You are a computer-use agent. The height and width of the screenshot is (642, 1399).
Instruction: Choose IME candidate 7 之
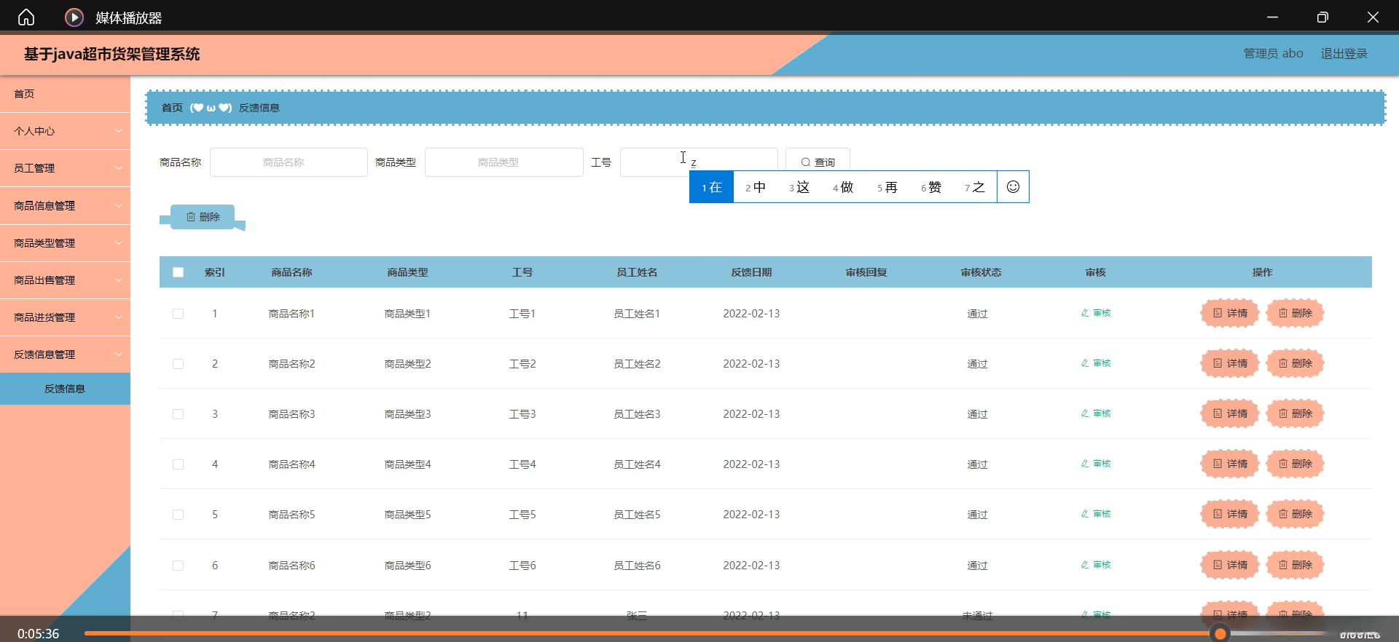(975, 187)
